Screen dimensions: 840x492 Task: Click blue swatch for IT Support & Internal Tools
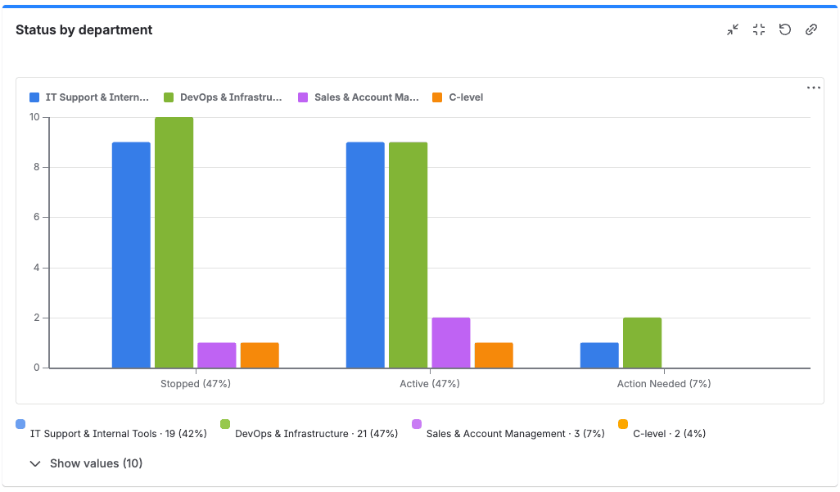coord(20,424)
